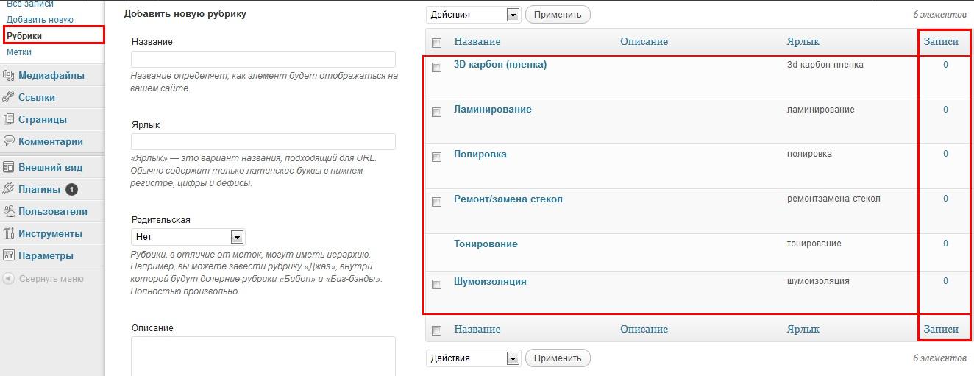
Task: Open the bottom Действия dropdown
Action: [473, 358]
